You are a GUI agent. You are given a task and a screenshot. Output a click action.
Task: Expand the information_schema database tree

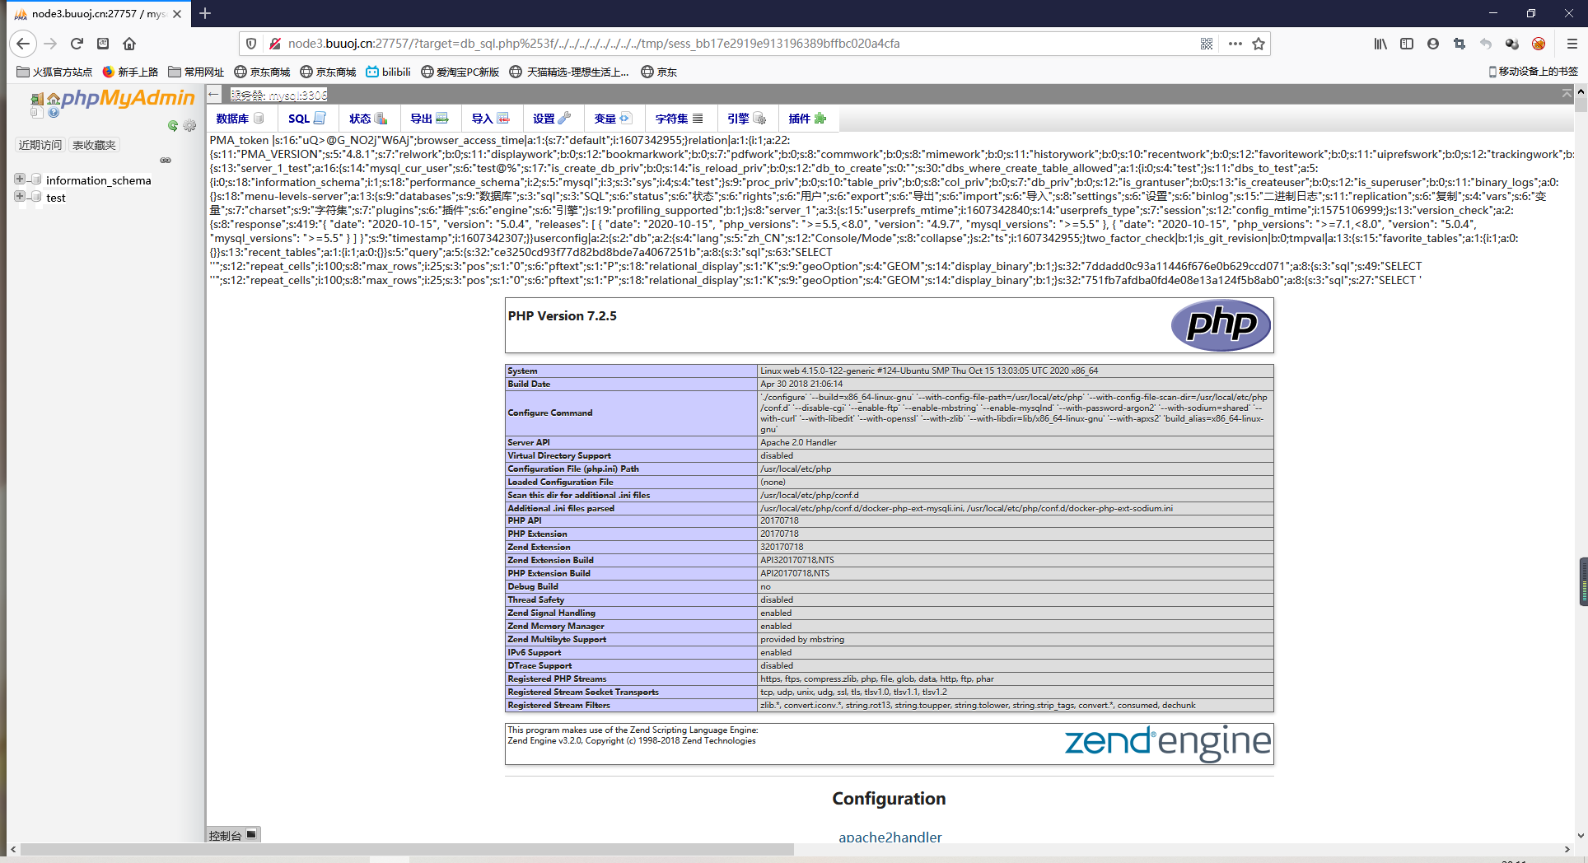click(20, 179)
